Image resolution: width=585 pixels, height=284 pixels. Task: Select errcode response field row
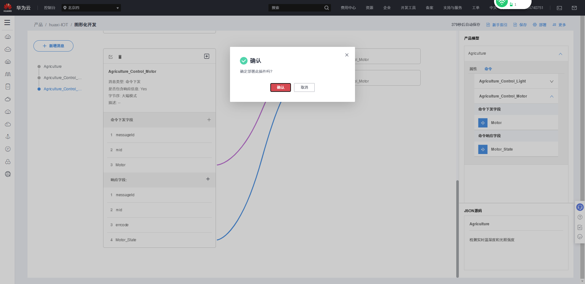tap(159, 225)
